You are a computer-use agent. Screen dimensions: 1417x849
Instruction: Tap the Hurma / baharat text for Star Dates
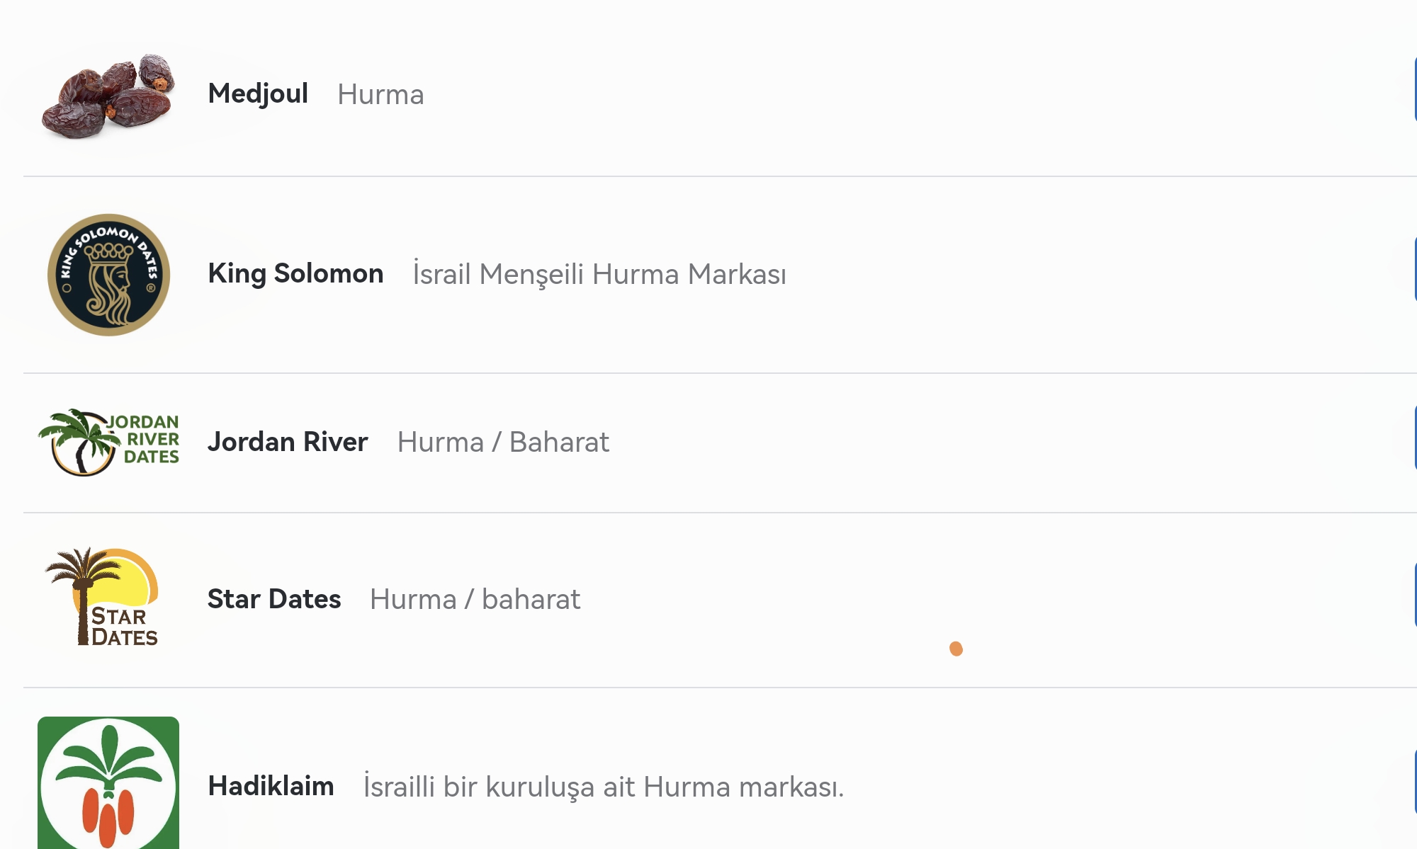[x=475, y=599]
